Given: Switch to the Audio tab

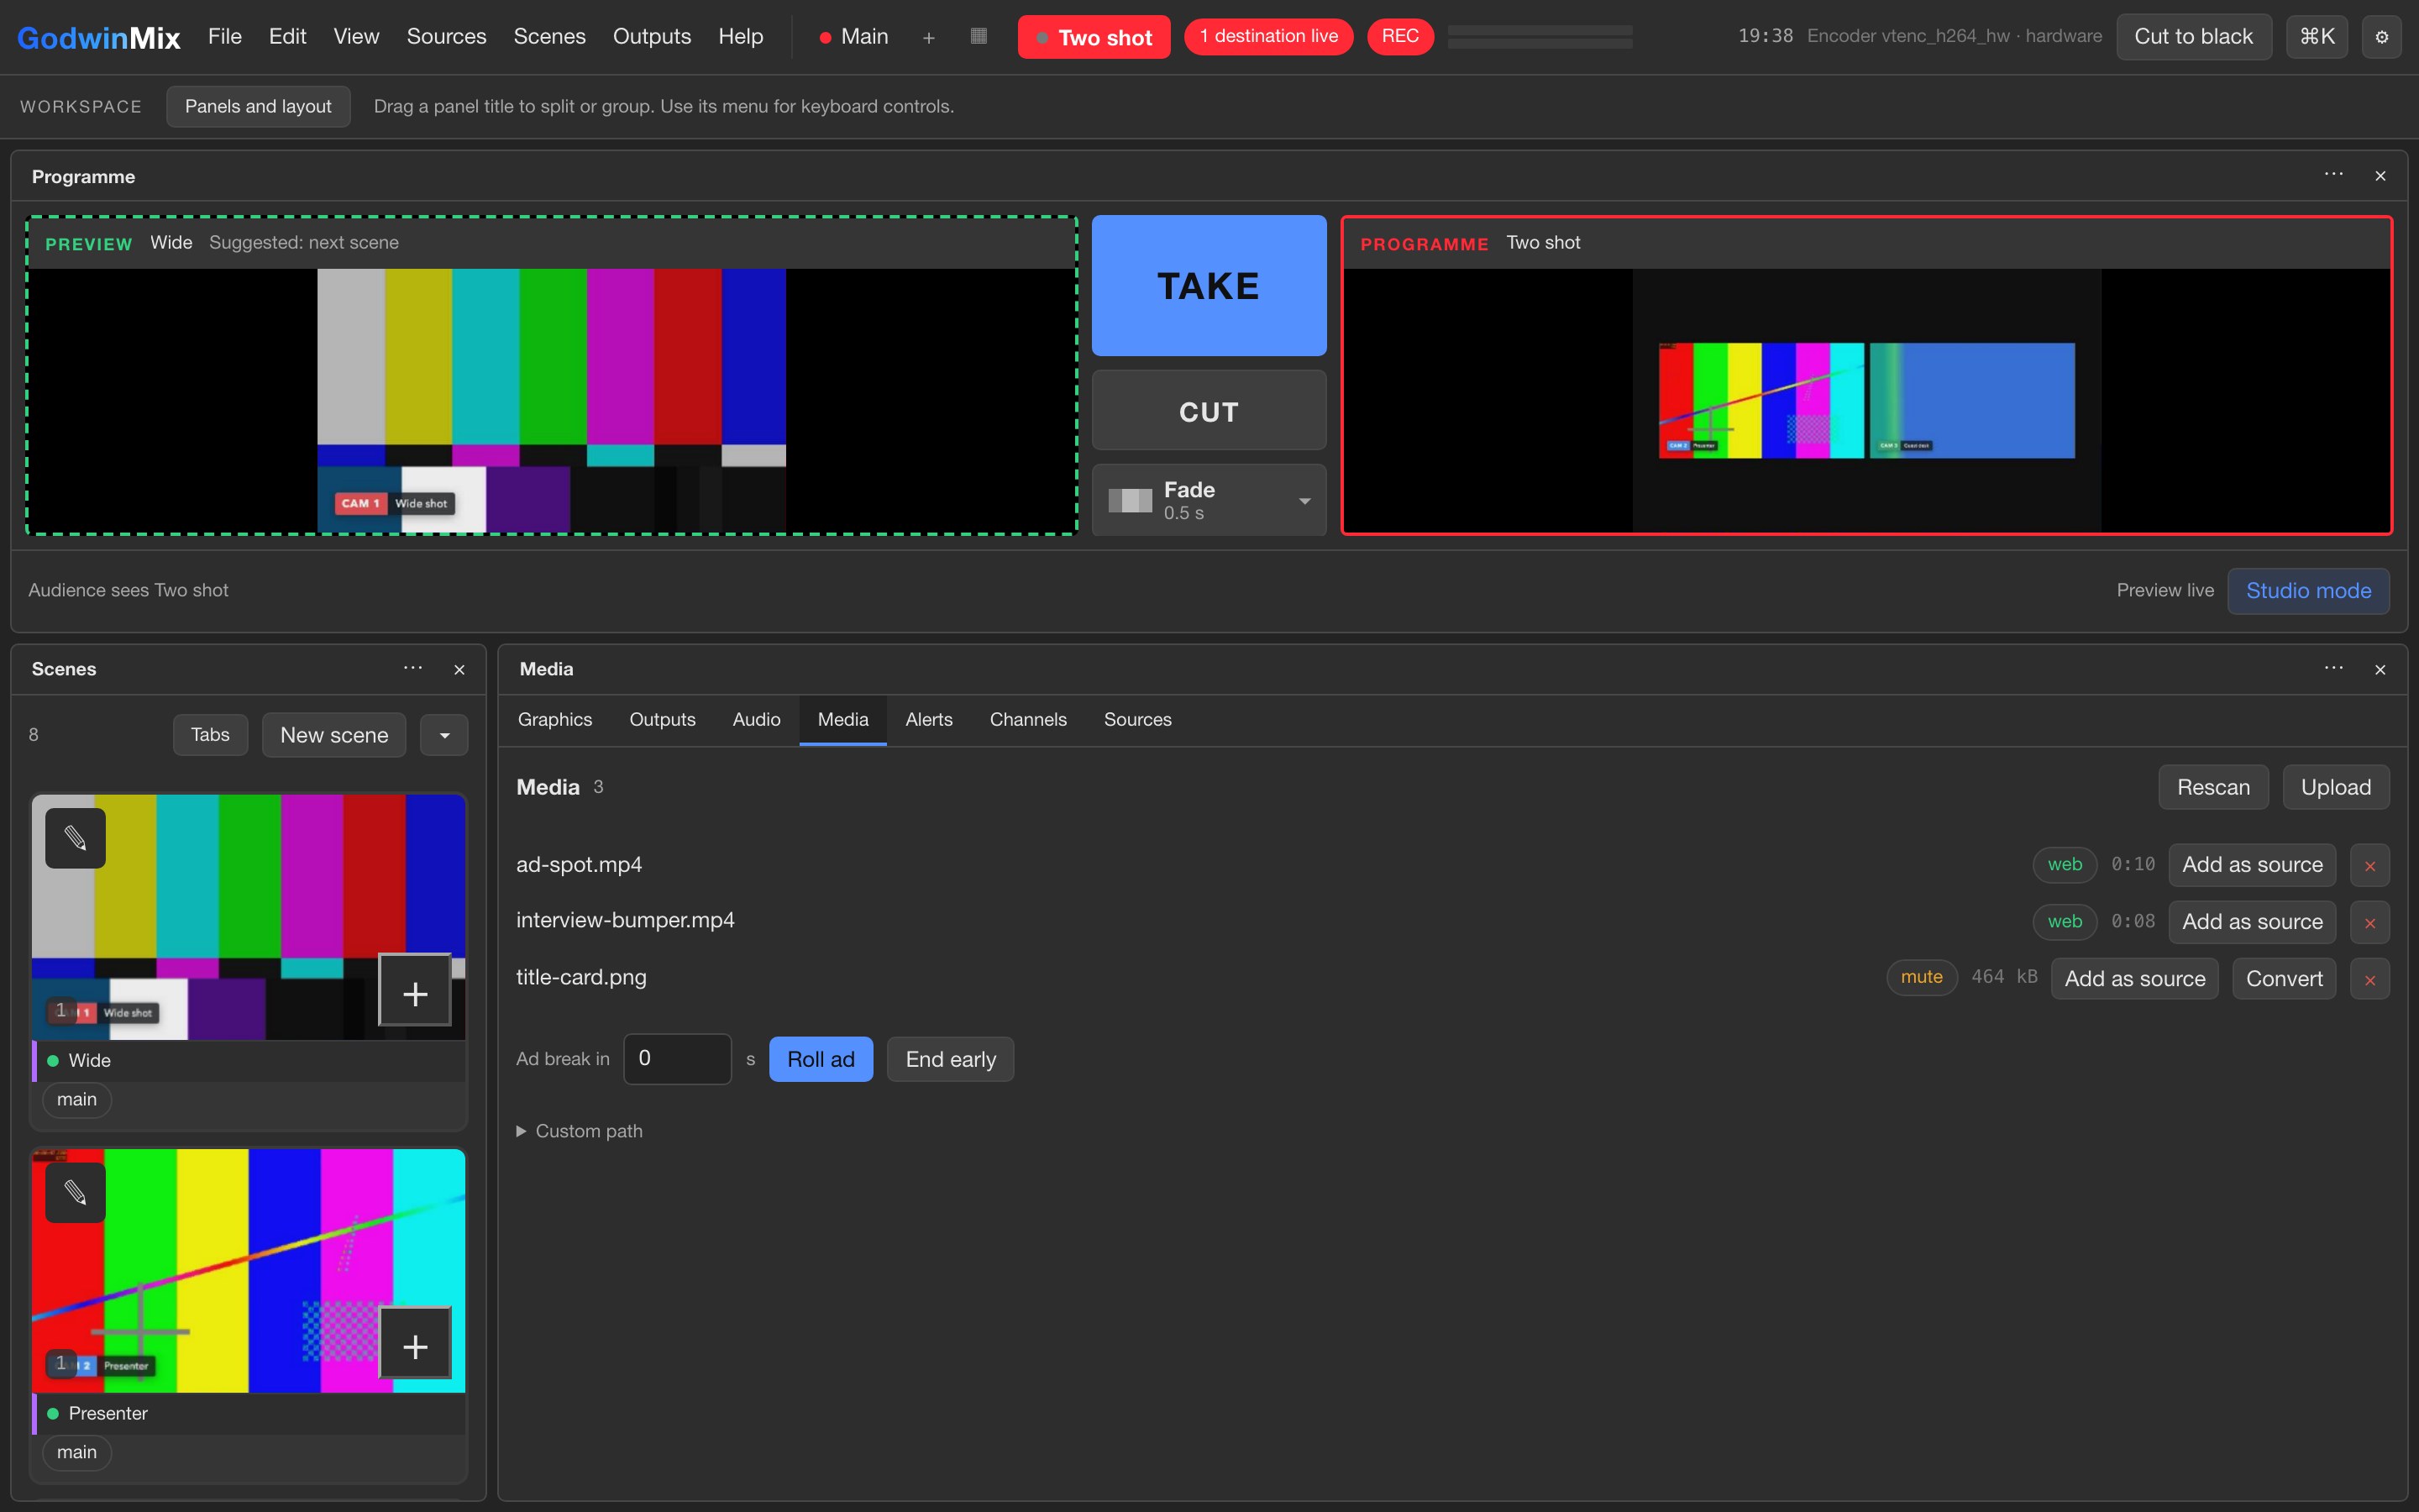Looking at the screenshot, I should pos(756,720).
